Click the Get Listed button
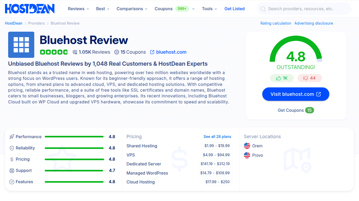The width and height of the screenshot is (359, 201). [x=234, y=9]
